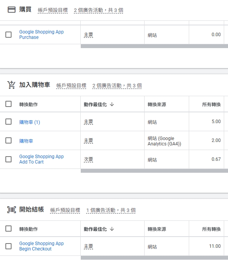
Task: Click 帳戶預設目標 label next to 購買
Action: tap(53, 10)
